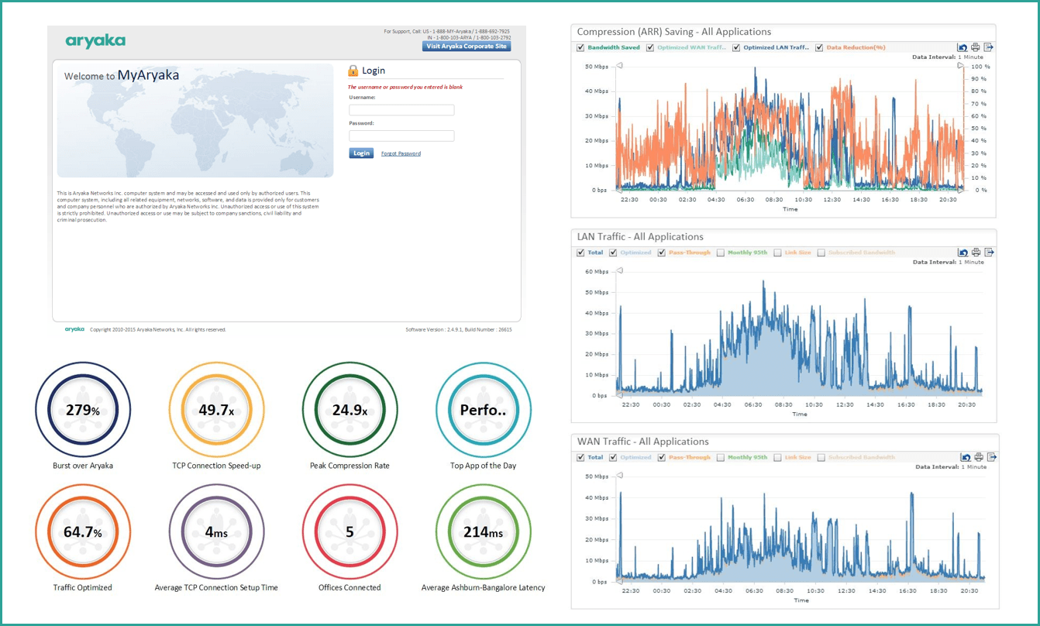Open the Forgot Password link
Image resolution: width=1040 pixels, height=626 pixels.
(x=401, y=153)
